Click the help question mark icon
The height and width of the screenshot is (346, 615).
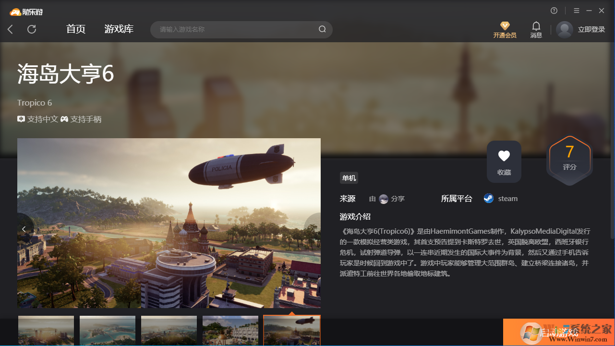coord(554,10)
